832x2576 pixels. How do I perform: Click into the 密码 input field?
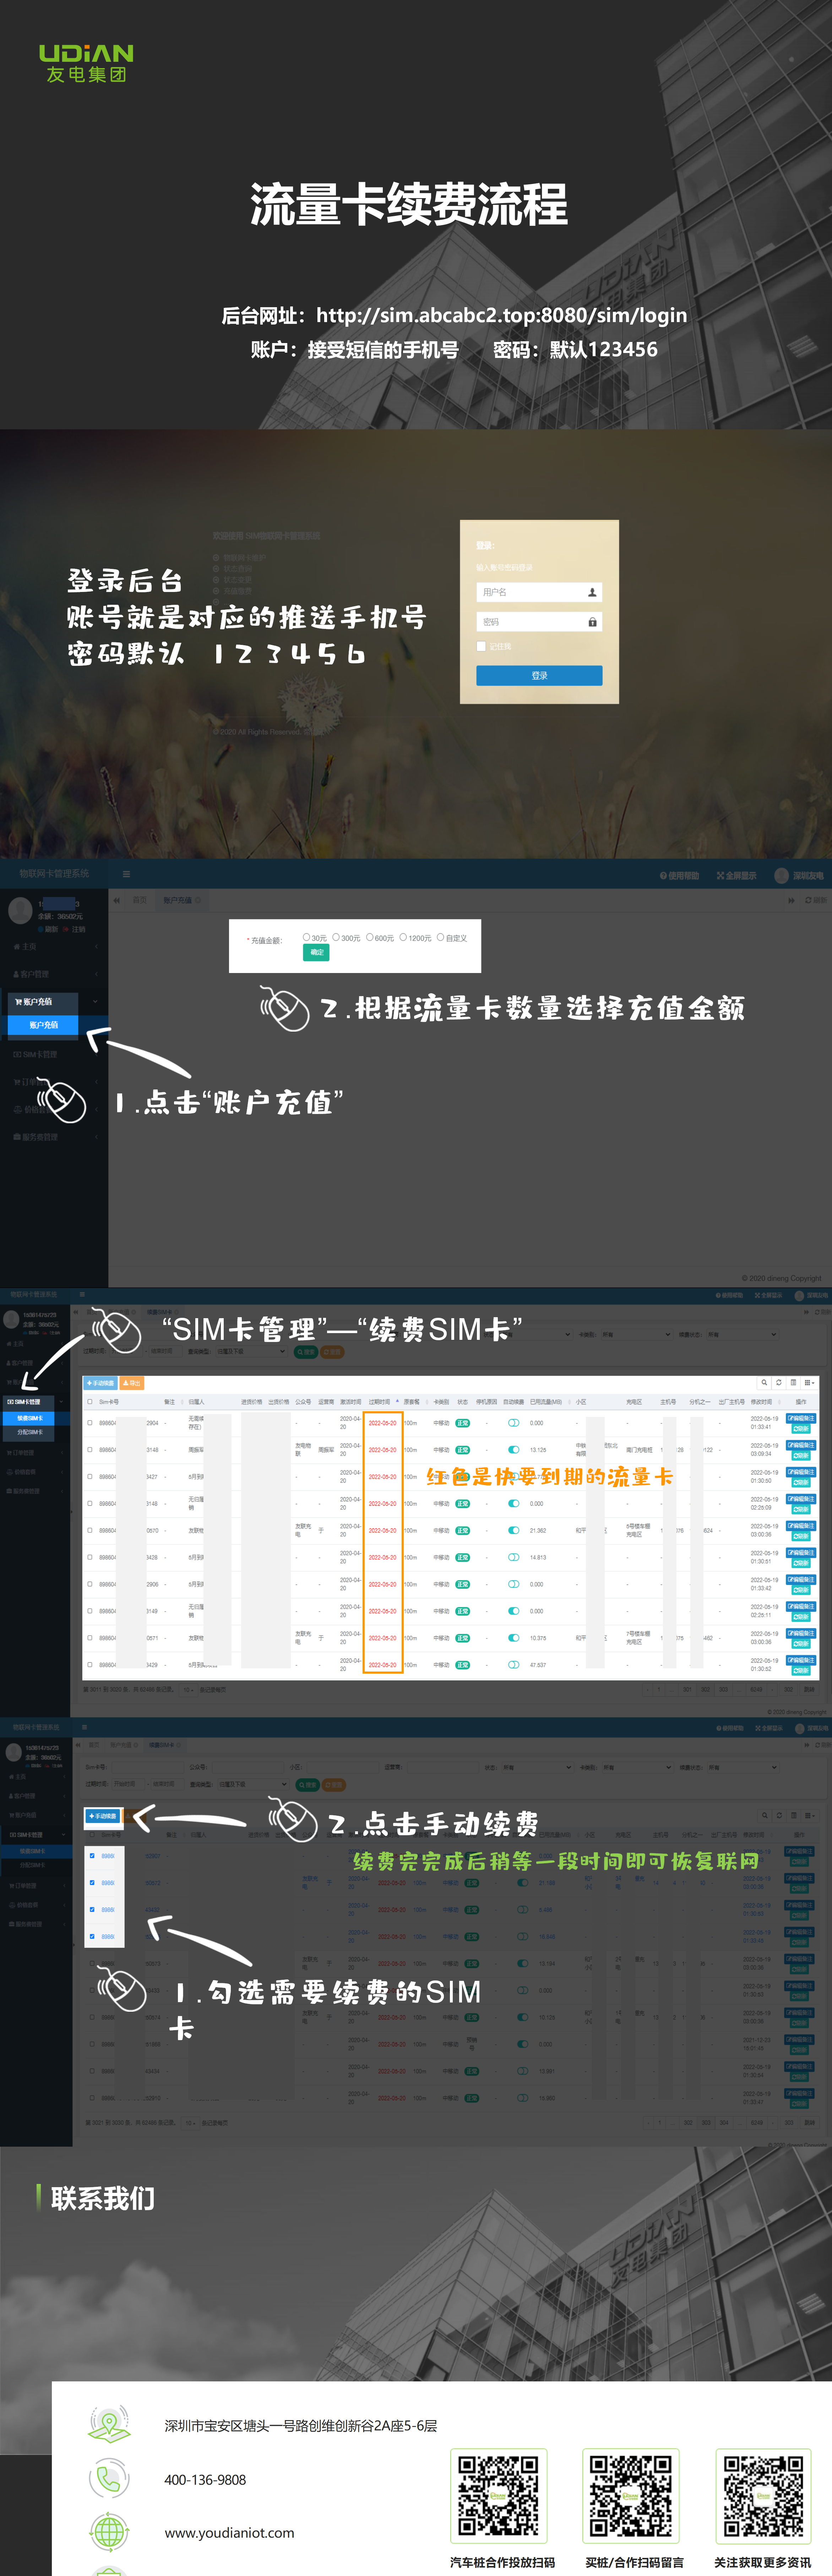click(539, 622)
